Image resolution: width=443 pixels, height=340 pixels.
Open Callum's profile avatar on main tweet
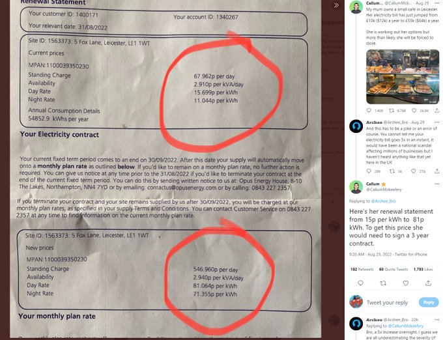356,187
